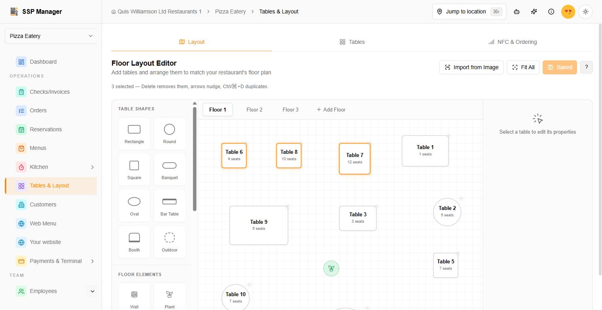Open the Pizza Eatery location dropdown
Image resolution: width=602 pixels, height=310 pixels.
coord(51,36)
